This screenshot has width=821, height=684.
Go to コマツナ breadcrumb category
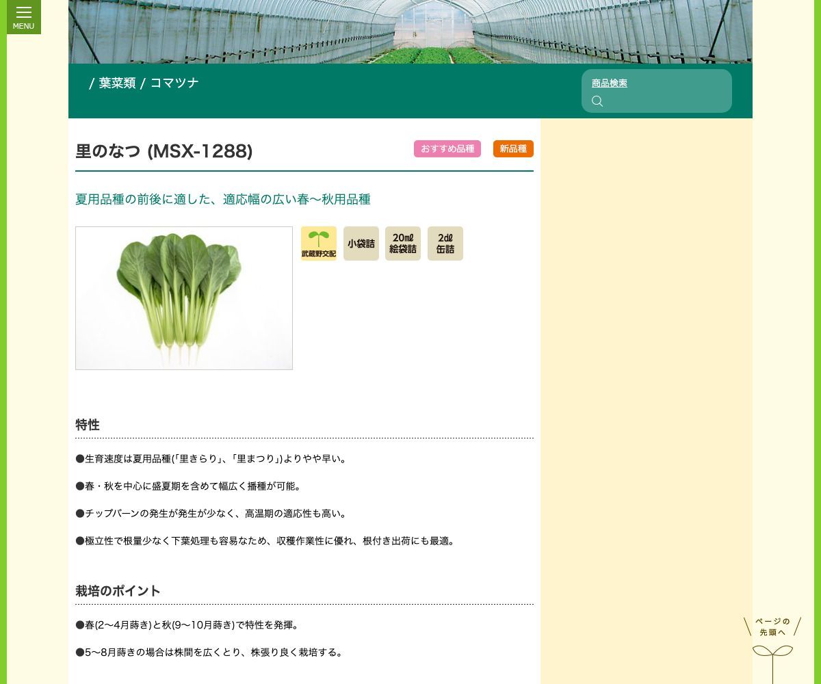click(x=174, y=83)
